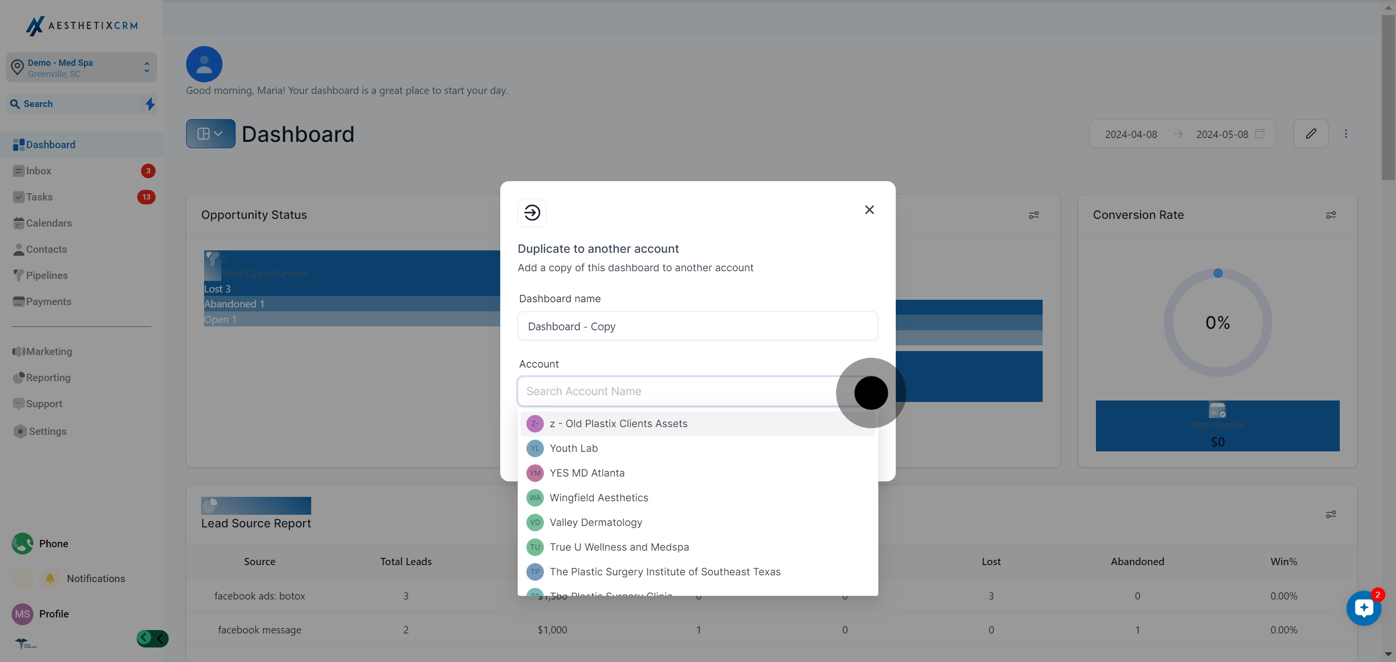Select Valley Dermatology in dropdown list
Screen dimensions: 1396x662
coord(595,523)
